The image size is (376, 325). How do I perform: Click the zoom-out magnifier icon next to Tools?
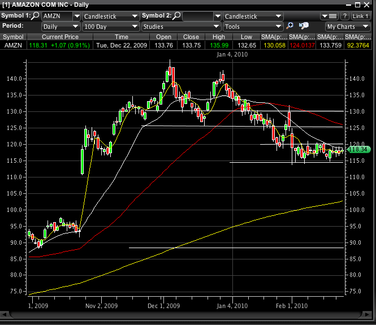(304, 26)
